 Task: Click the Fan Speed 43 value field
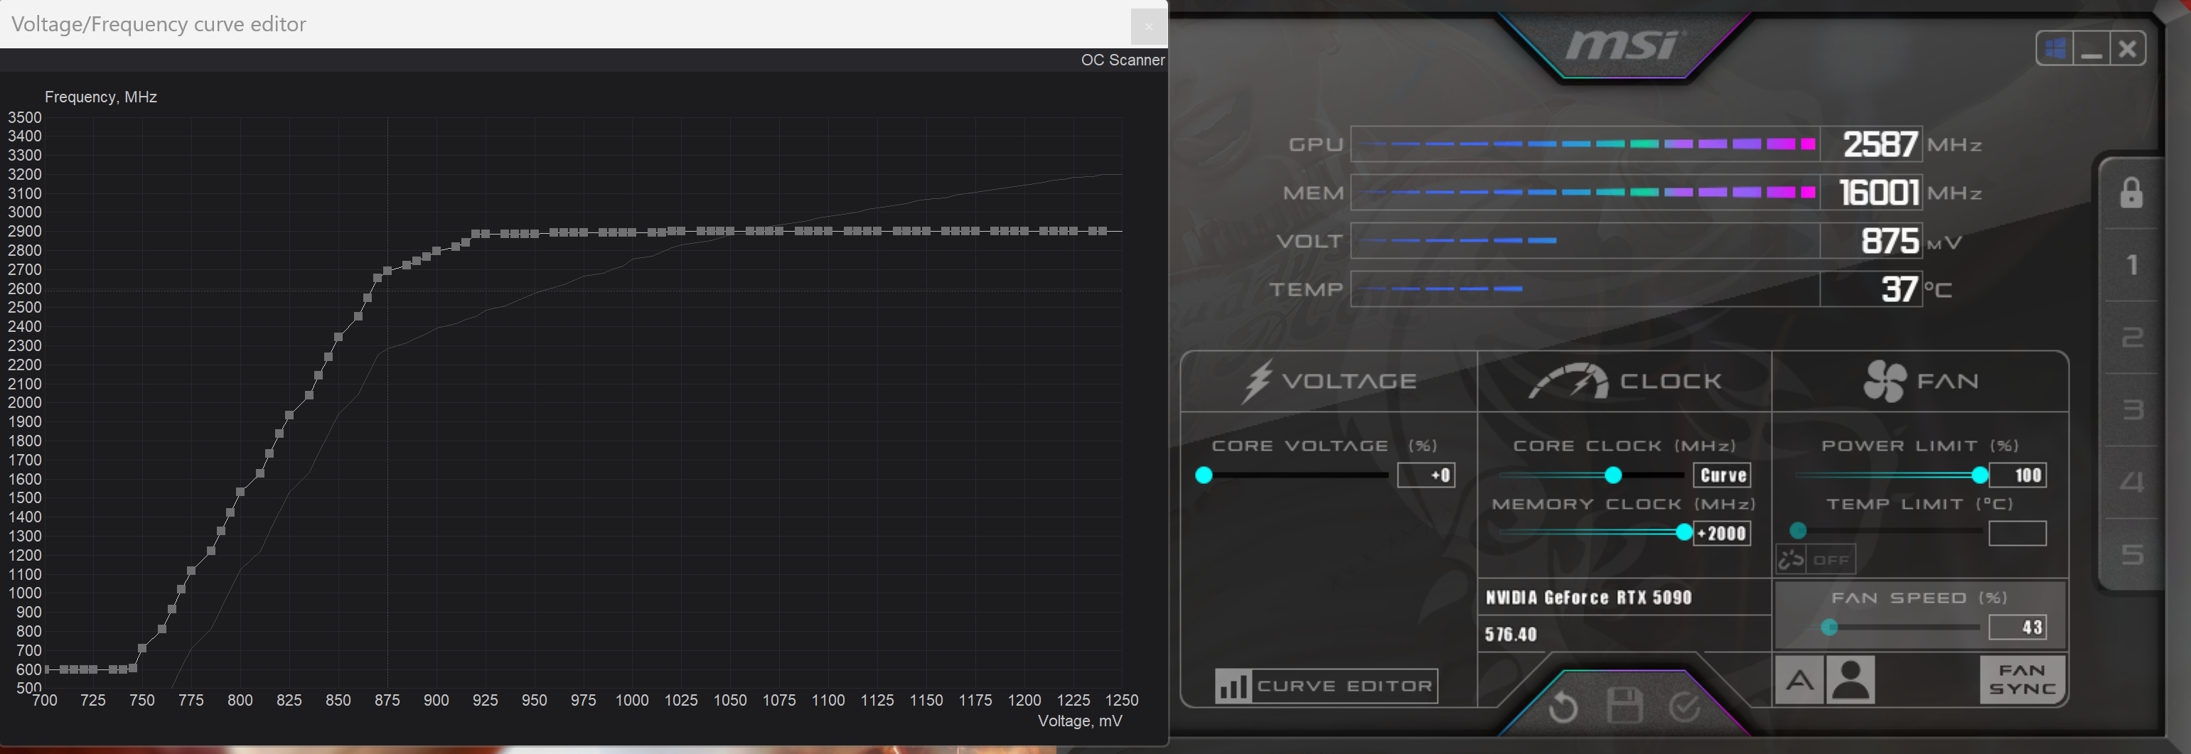pos(2018,628)
